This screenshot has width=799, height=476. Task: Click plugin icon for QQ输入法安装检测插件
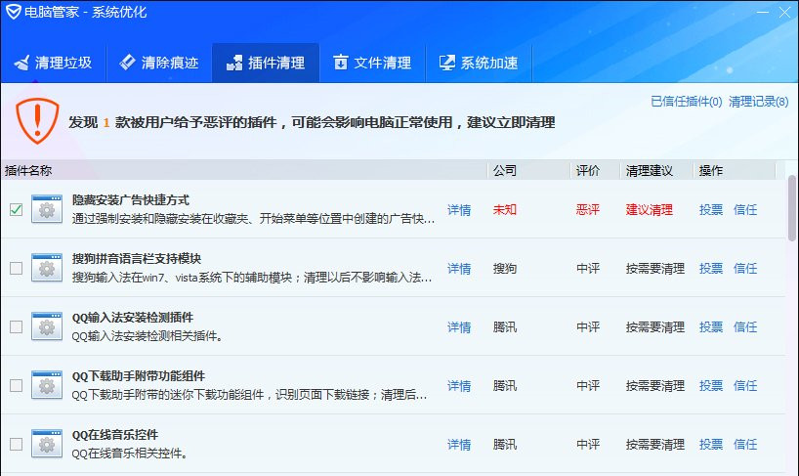pos(46,326)
